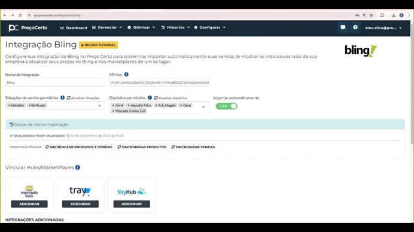Click the API key input field
Image resolution: width=414 pixels, height=232 pixels.
click(x=159, y=83)
